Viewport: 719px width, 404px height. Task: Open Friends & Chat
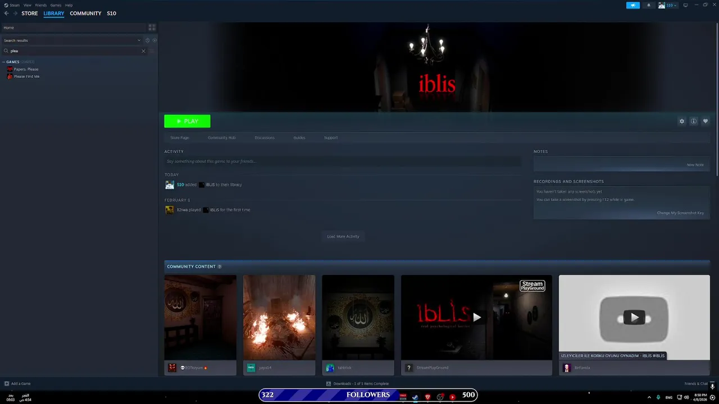click(695, 384)
